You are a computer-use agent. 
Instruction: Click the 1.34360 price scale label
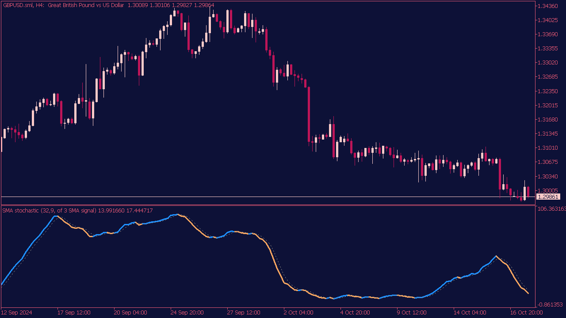pos(547,6)
